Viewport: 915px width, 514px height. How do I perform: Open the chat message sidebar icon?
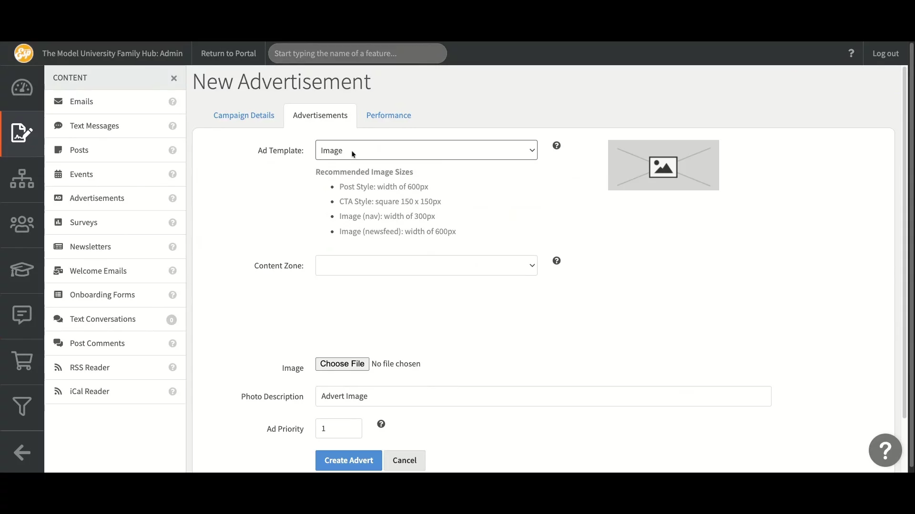[x=22, y=315]
